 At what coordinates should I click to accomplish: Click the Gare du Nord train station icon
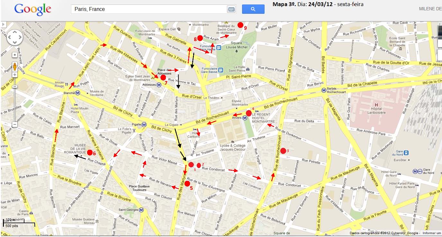coord(406,153)
